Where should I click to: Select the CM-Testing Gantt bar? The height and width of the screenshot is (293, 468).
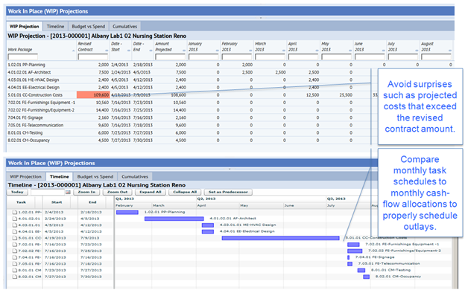point(361,271)
